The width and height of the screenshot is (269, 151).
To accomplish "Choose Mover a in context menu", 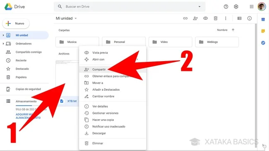I will click(x=113, y=83).
